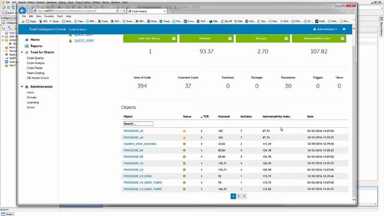The image size is (384, 216).
Task: Click the Home icon in sidebar
Action: (26, 40)
